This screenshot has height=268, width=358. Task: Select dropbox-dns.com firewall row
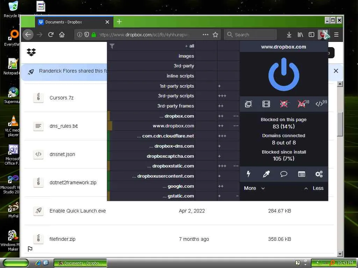(x=173, y=146)
